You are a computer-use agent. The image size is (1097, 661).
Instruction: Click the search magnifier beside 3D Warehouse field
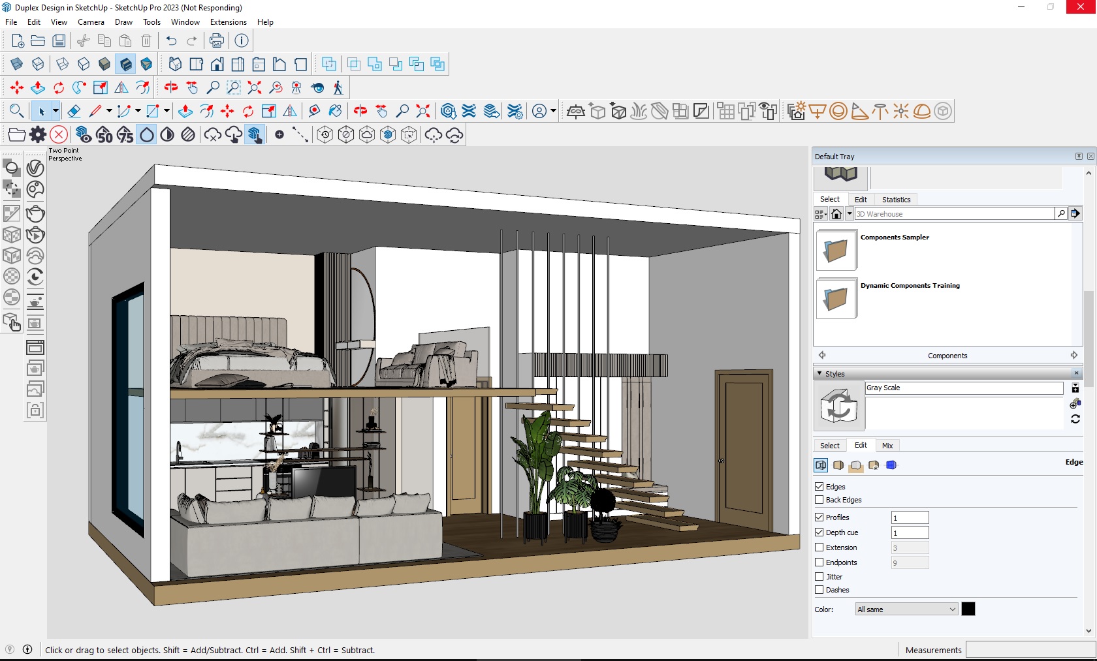[x=1061, y=213]
